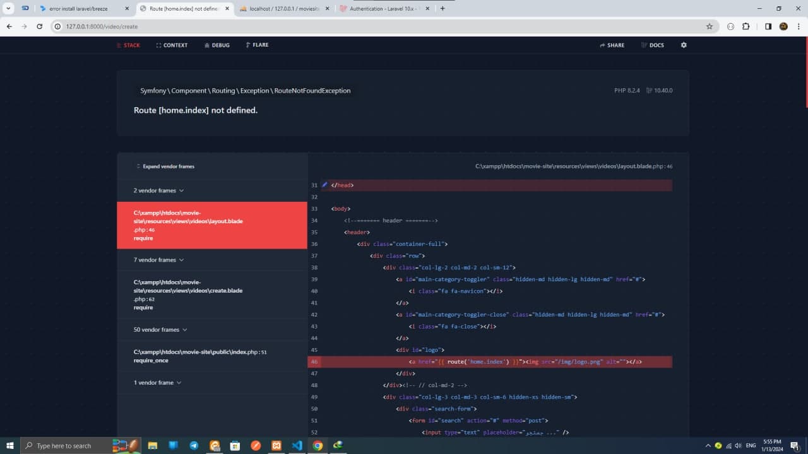Bookmark this page with the star icon
The image size is (808, 454).
coord(710,26)
